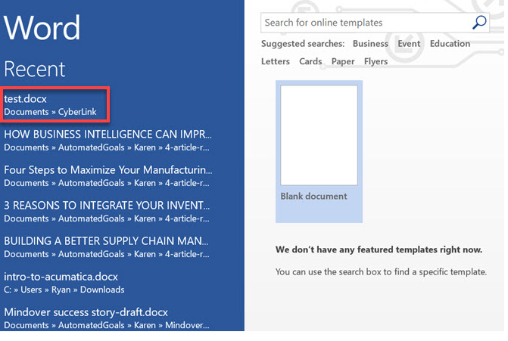Open the 3 REASONS TO INTEGRATE recent document
The image size is (508, 341).
point(106,205)
